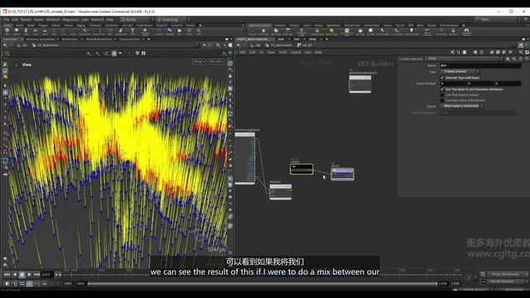Select the Font shelf tool
The height and width of the screenshot is (298, 530).
click(132, 31)
